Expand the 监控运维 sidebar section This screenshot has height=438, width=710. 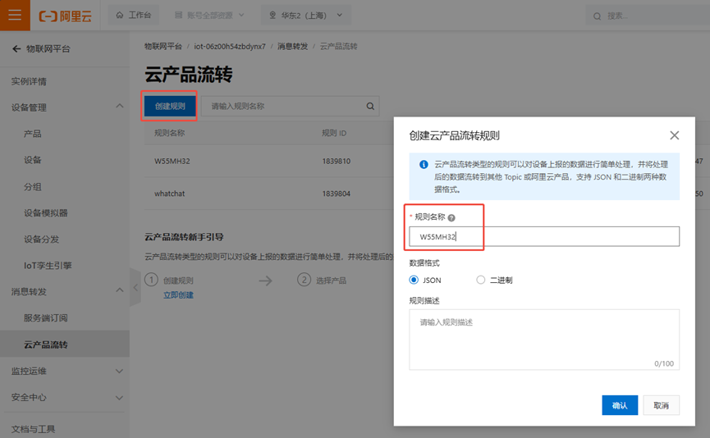click(119, 371)
